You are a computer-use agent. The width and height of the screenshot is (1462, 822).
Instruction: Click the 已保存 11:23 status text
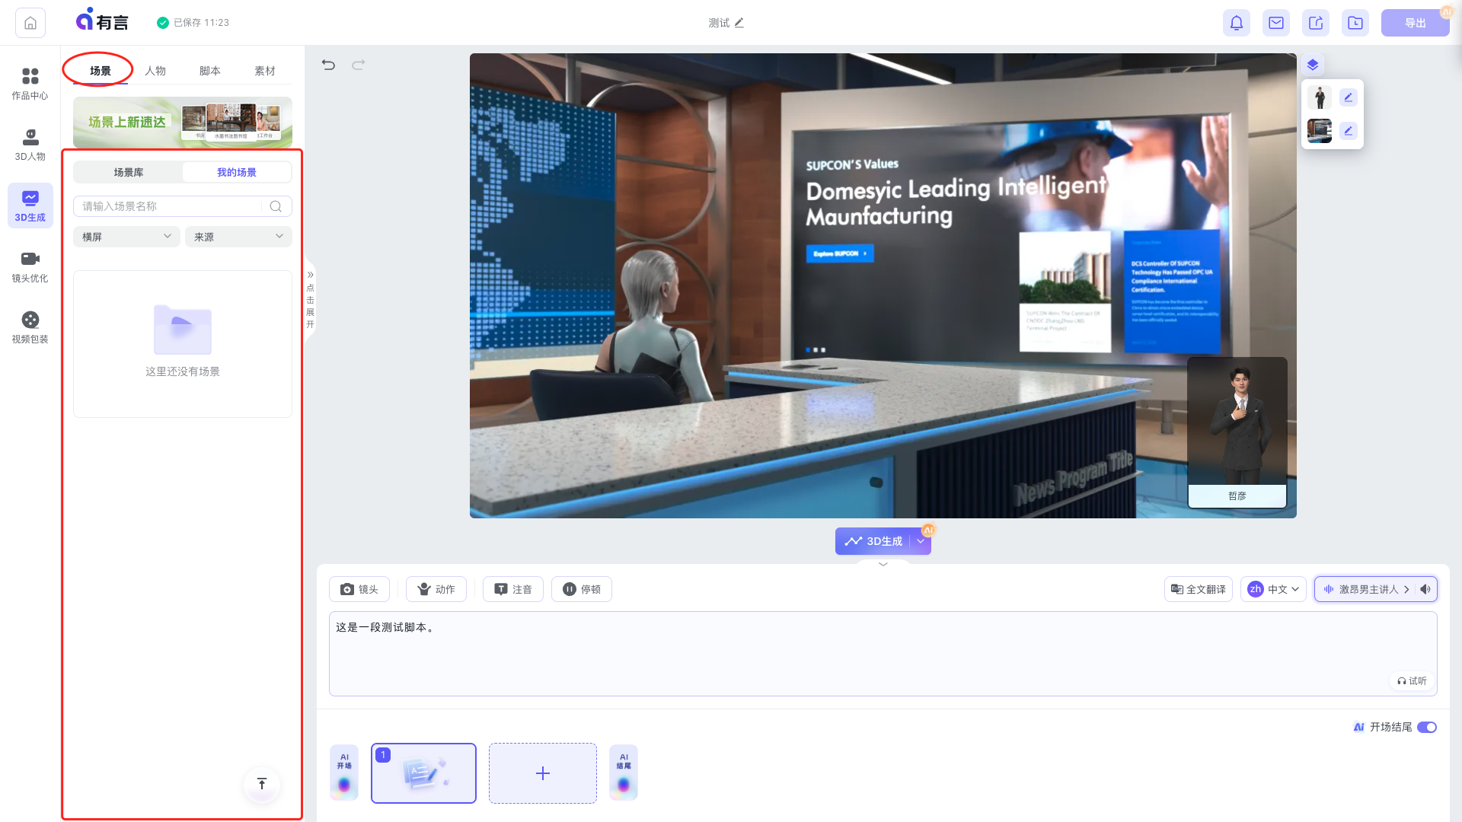201,23
